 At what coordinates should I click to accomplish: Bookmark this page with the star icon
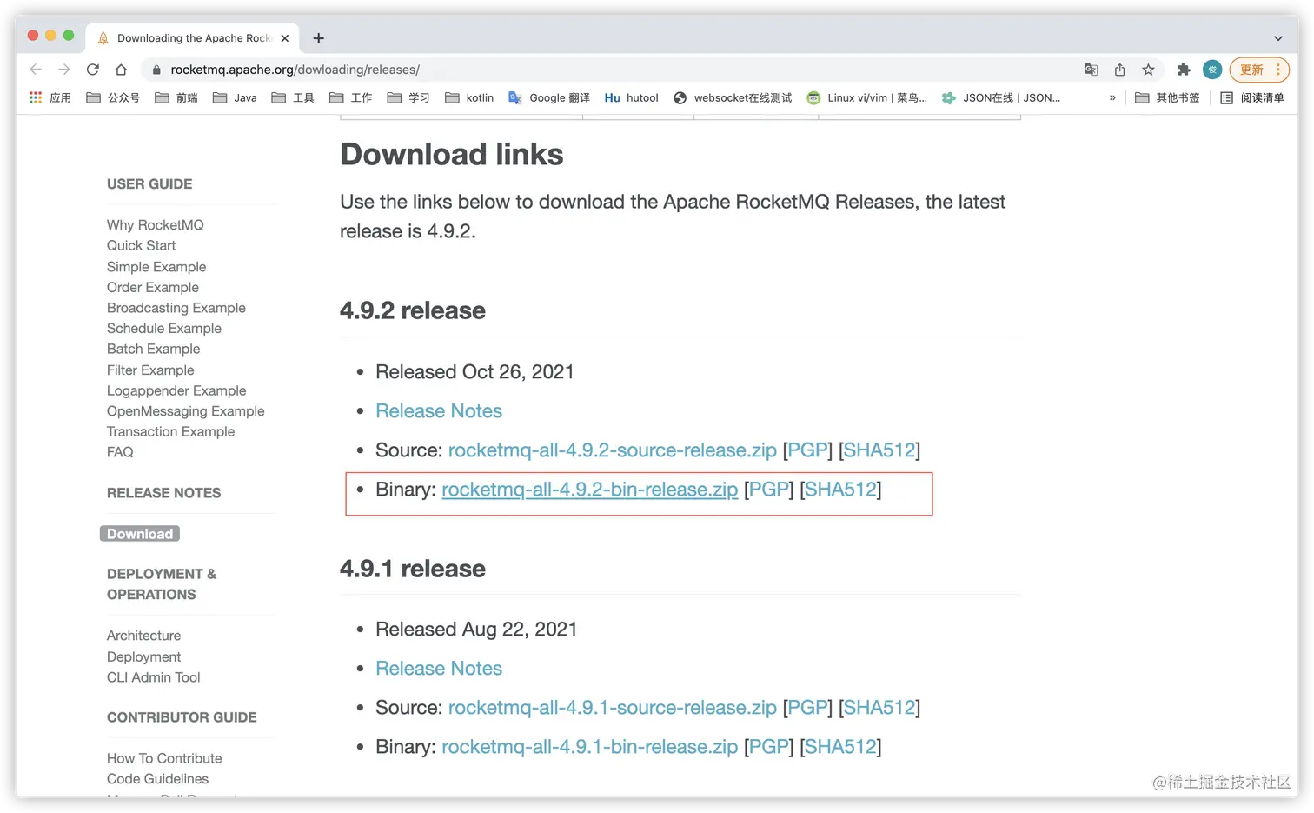1148,70
